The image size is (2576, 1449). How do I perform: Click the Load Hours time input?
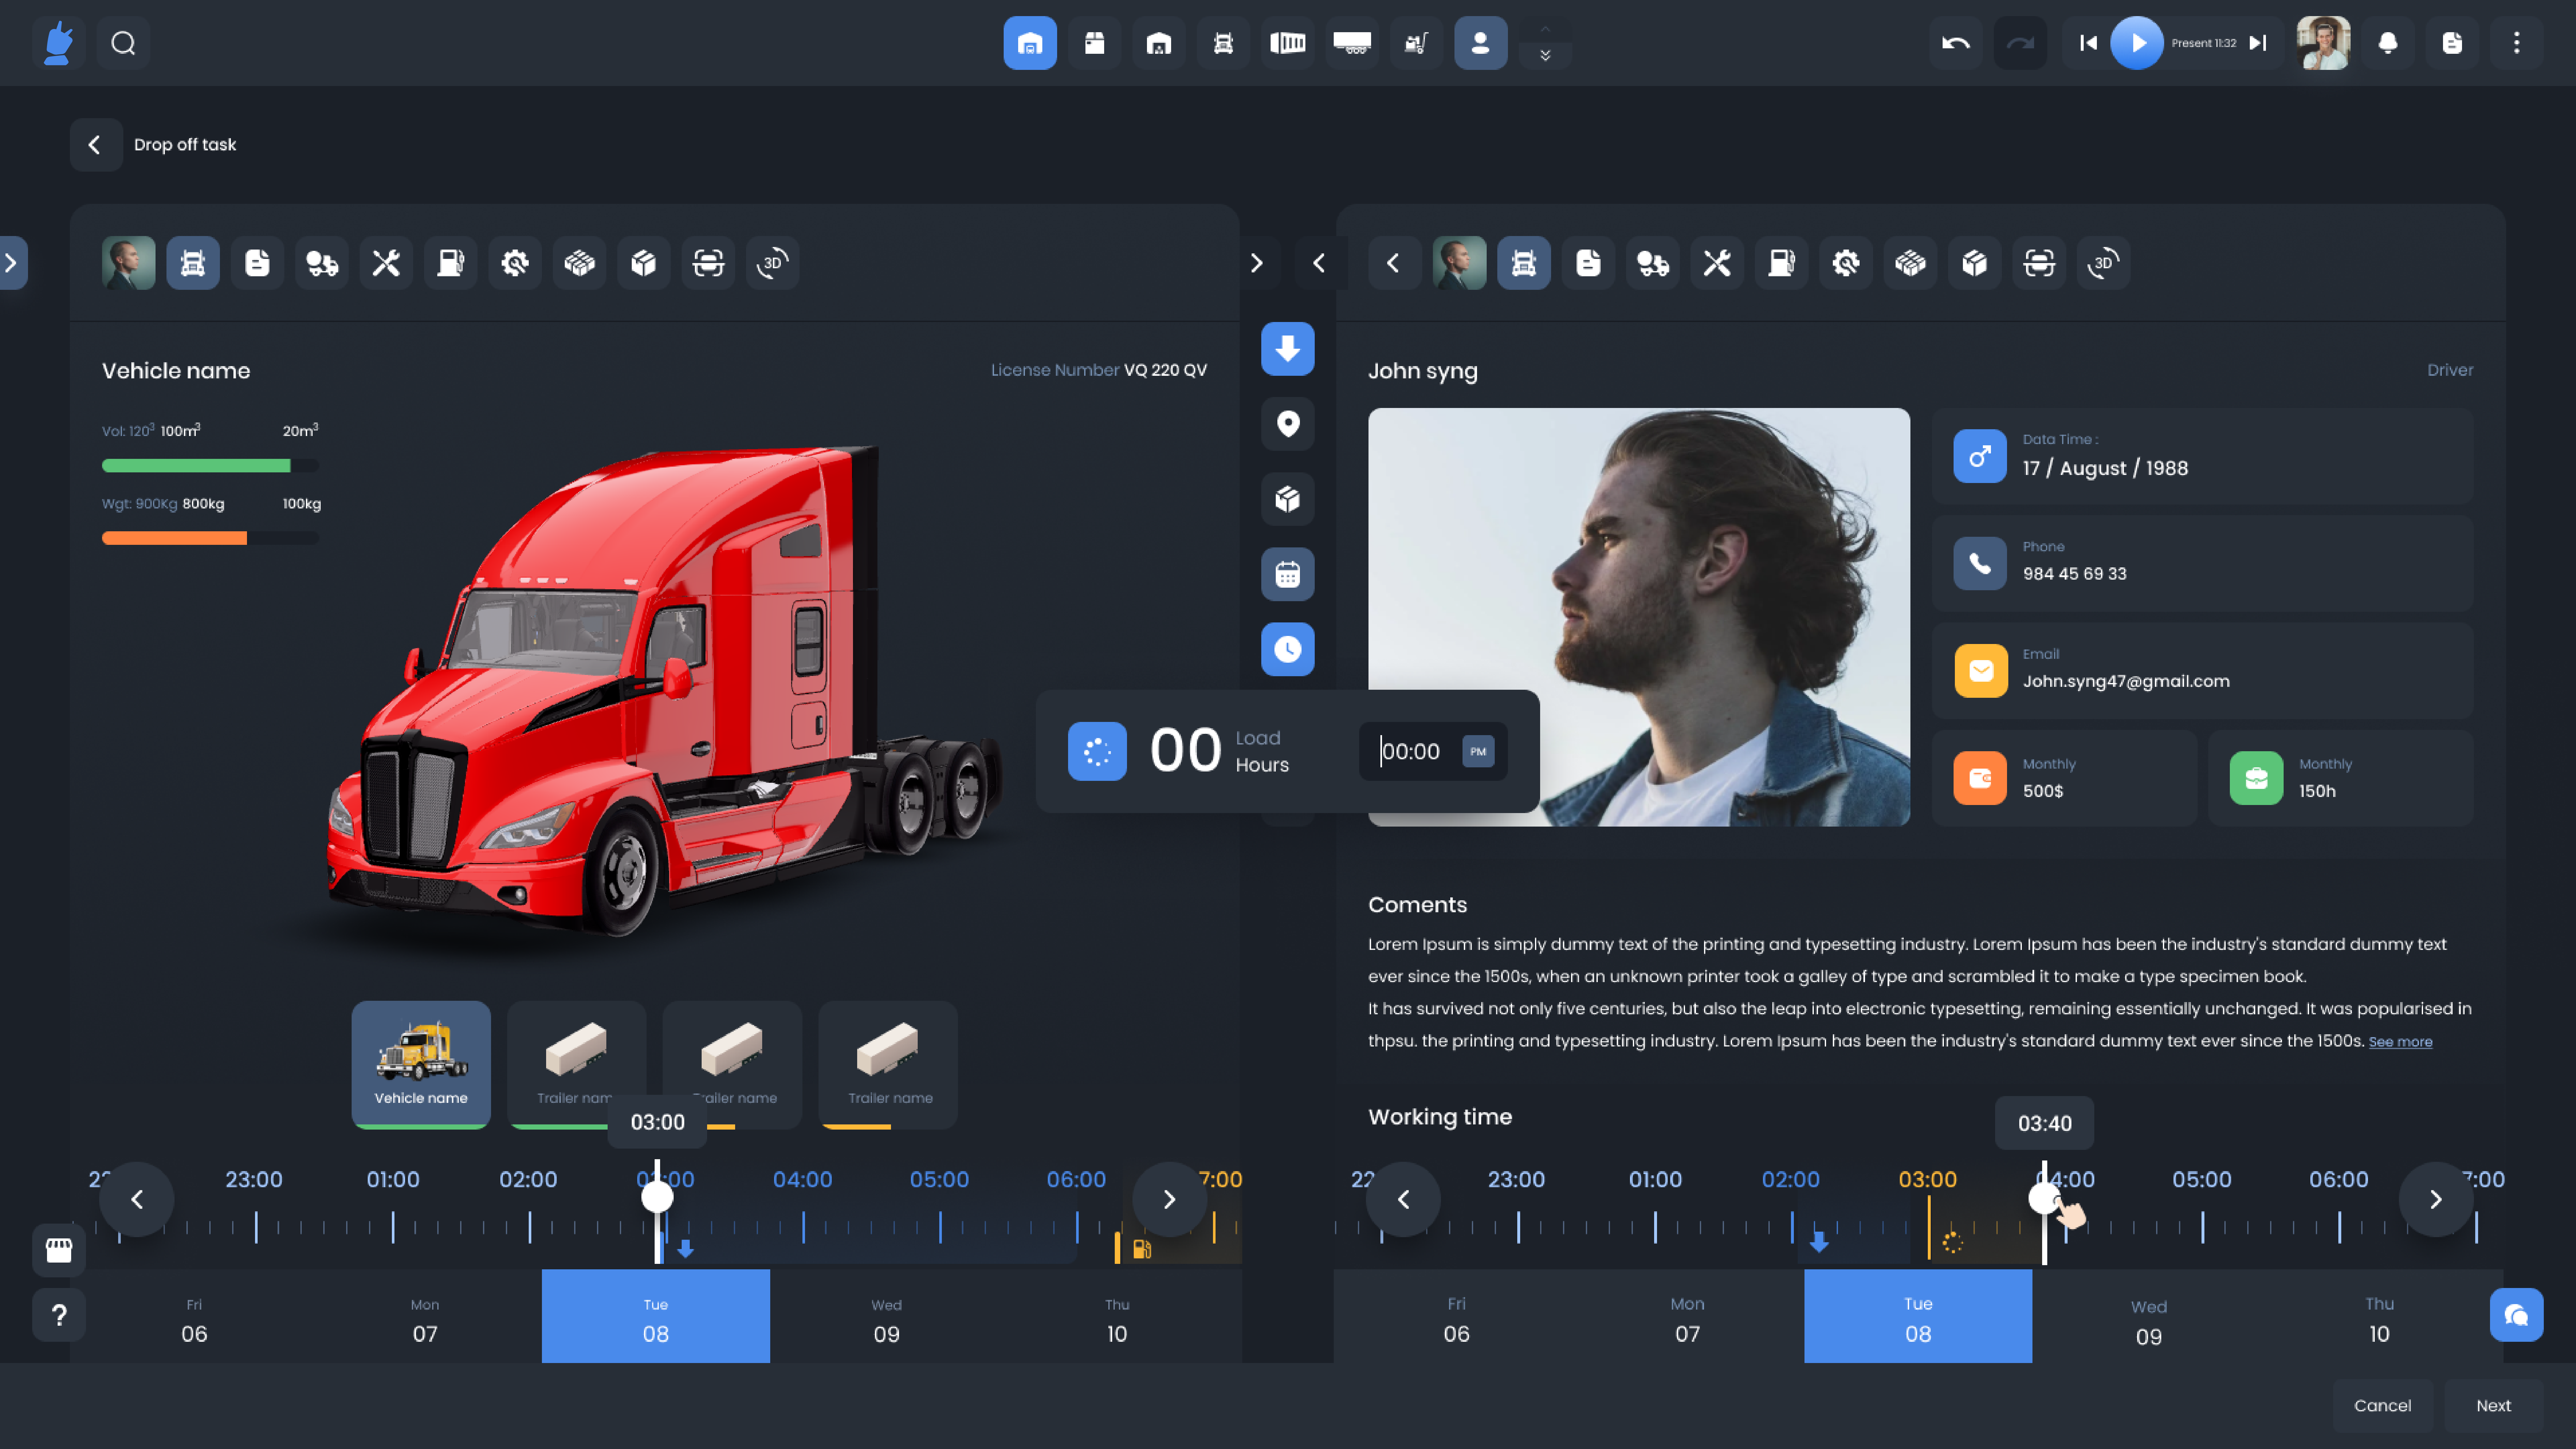tap(1433, 751)
